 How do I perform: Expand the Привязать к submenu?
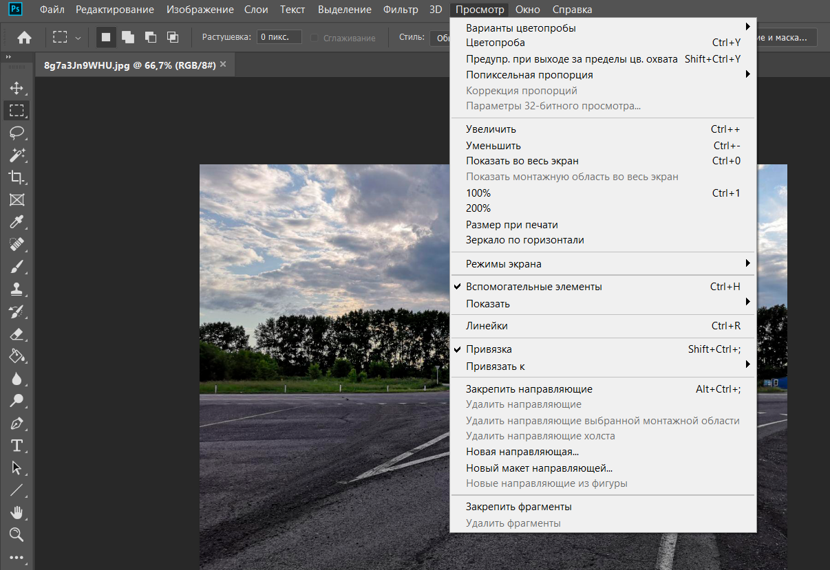(x=496, y=366)
